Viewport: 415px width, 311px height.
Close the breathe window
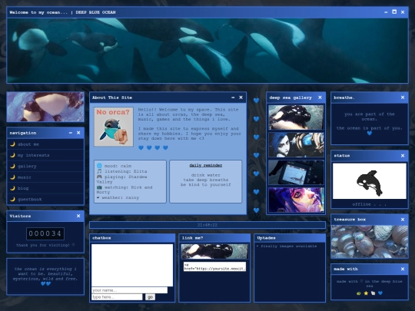(x=403, y=98)
